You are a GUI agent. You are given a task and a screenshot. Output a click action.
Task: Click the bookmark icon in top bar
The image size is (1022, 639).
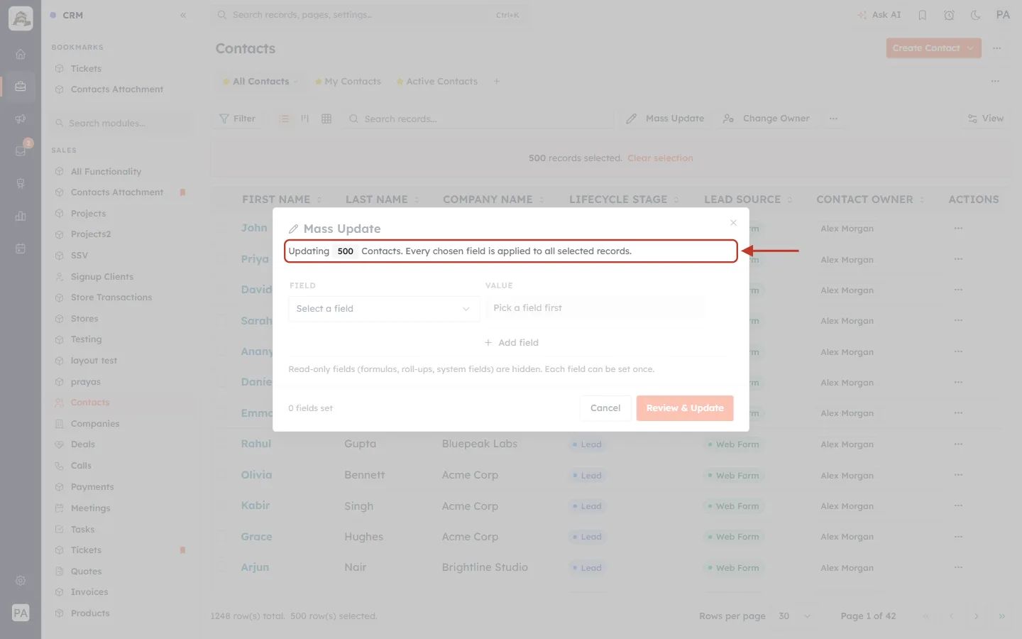click(923, 15)
